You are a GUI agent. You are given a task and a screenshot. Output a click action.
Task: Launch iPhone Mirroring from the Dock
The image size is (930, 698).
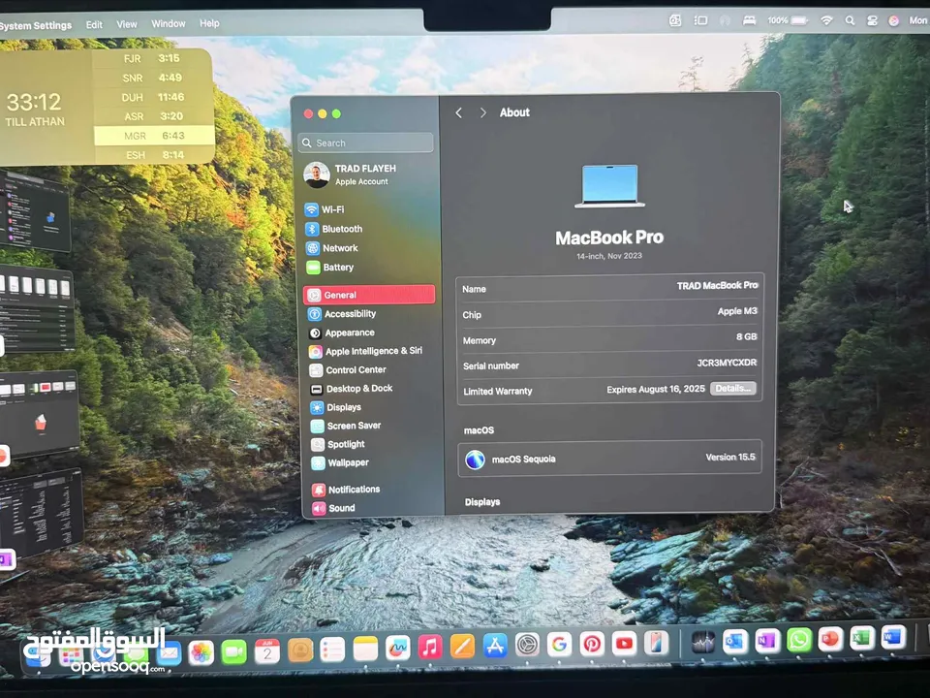(x=656, y=642)
